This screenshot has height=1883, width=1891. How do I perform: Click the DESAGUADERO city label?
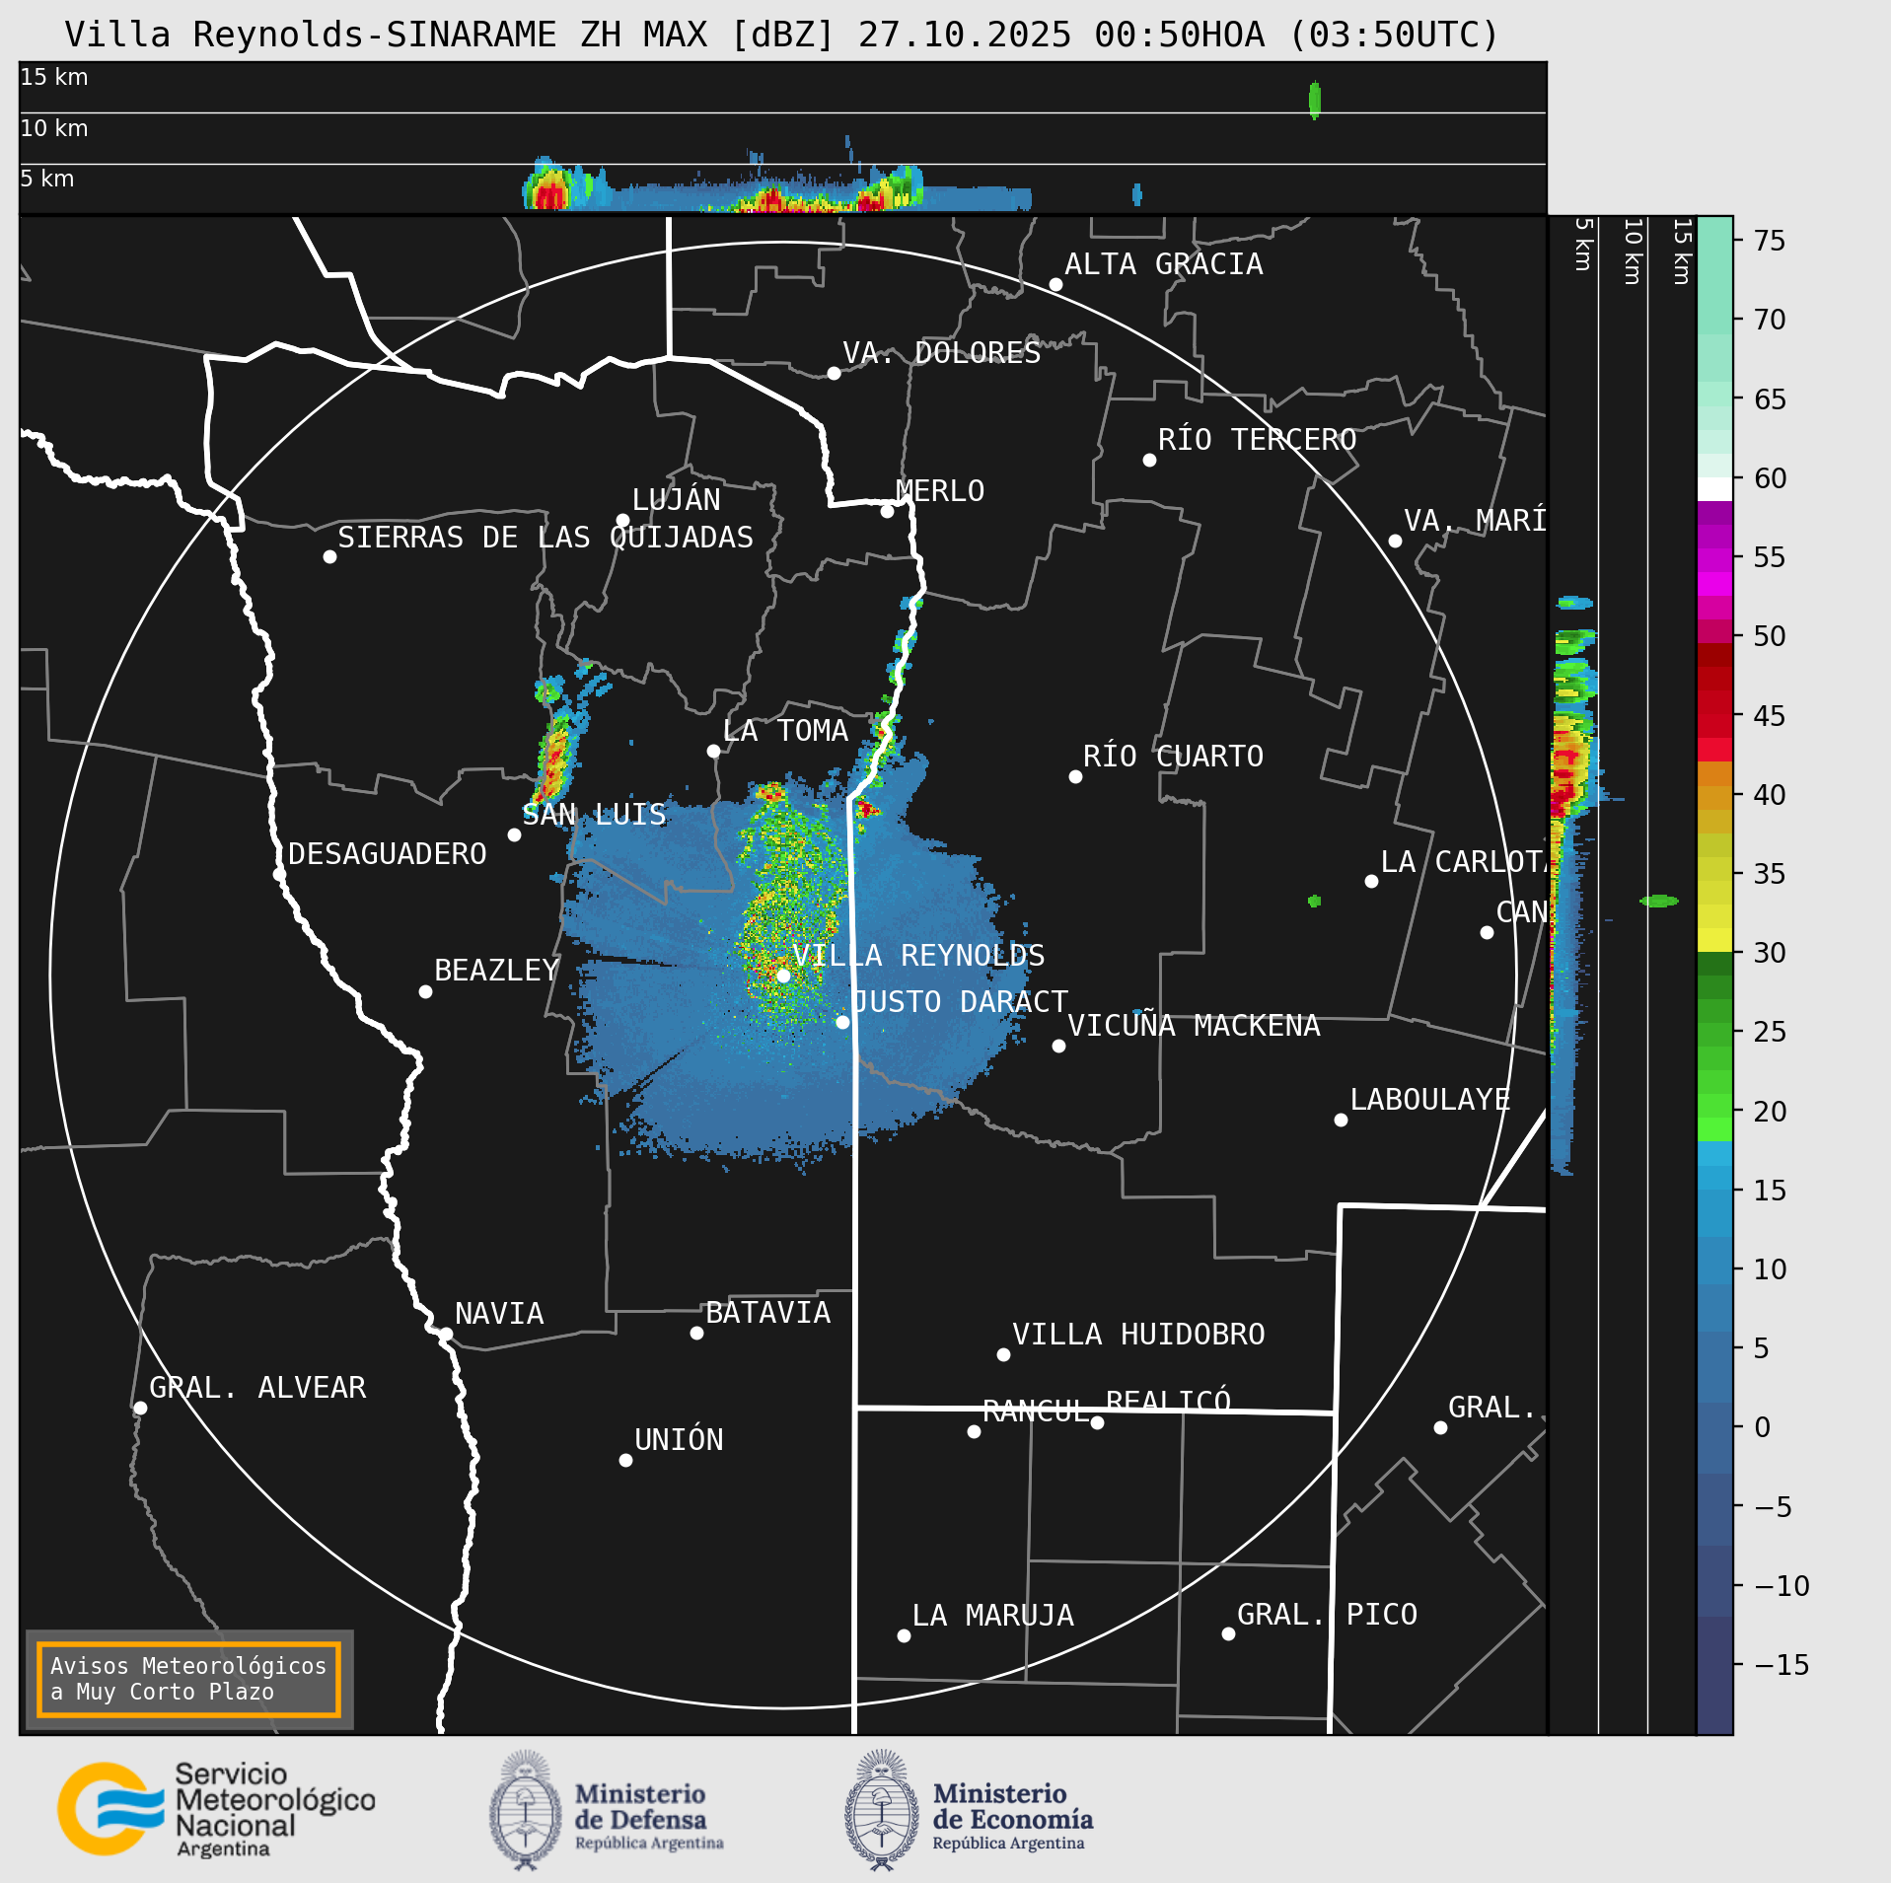pyautogui.click(x=388, y=854)
